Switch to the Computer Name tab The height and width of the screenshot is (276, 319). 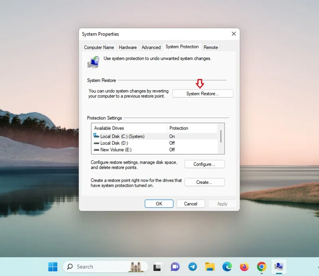point(99,47)
